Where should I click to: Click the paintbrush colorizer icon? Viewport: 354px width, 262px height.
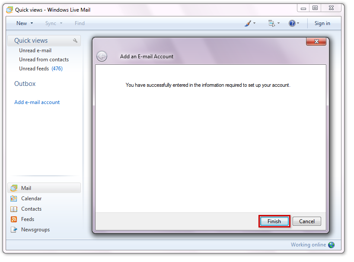(248, 23)
